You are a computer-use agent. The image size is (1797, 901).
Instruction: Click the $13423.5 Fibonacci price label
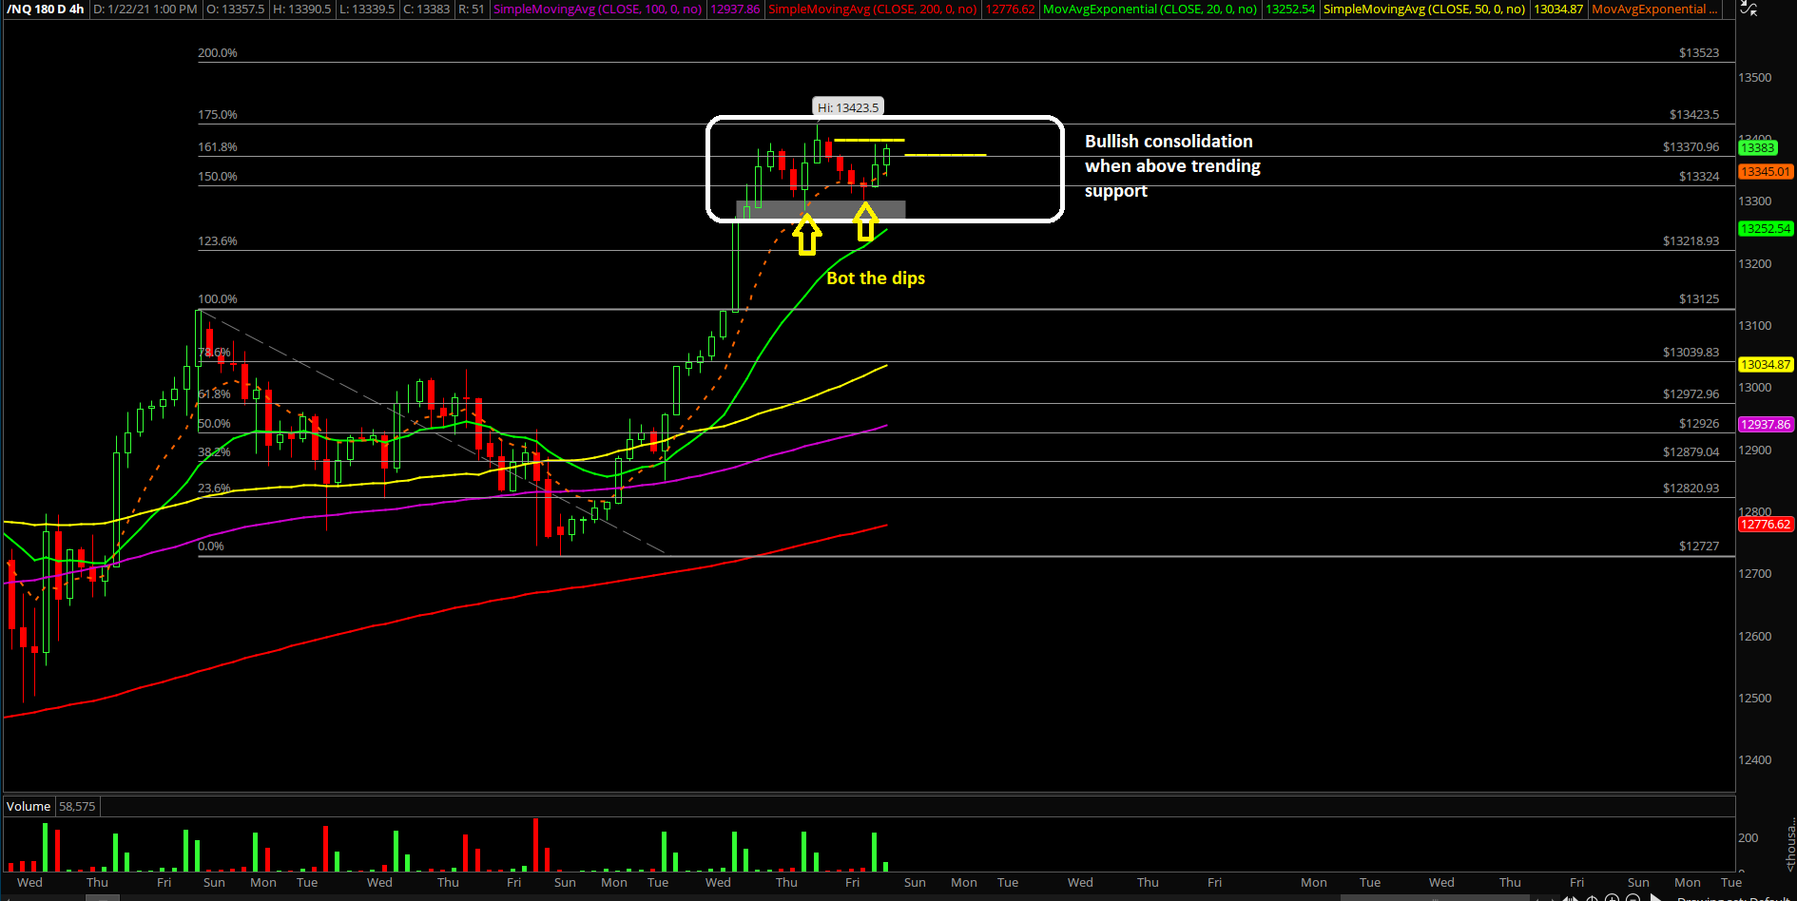click(x=1694, y=115)
